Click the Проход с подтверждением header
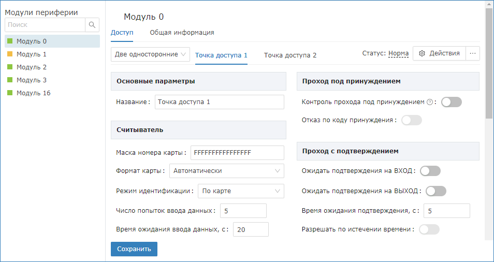 (388, 151)
